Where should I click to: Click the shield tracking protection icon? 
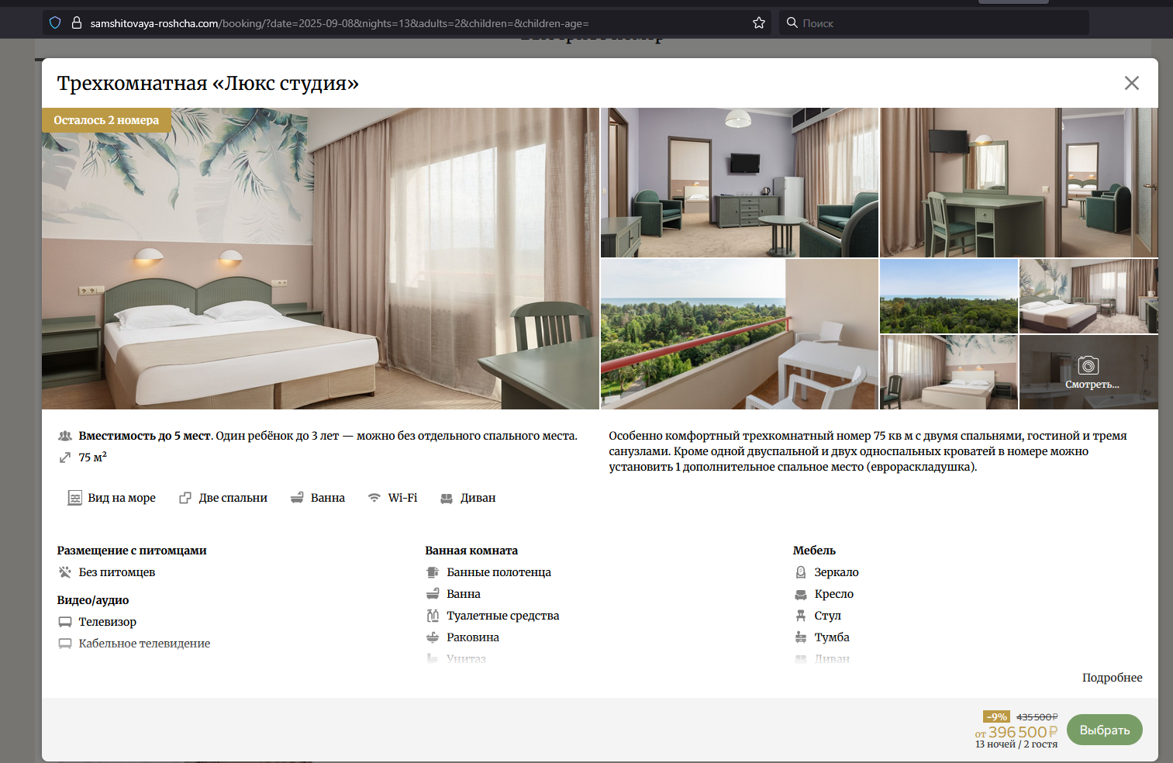(x=55, y=23)
